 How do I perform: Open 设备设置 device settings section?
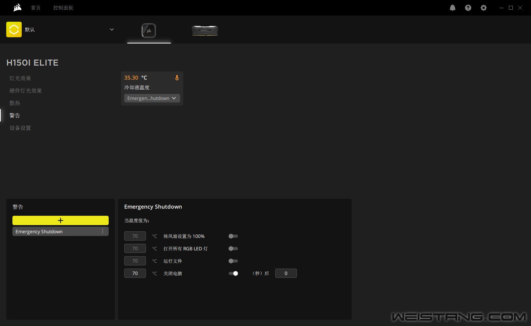[20, 128]
